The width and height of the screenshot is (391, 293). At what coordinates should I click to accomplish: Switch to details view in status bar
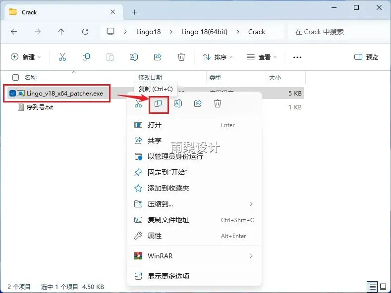(373, 287)
